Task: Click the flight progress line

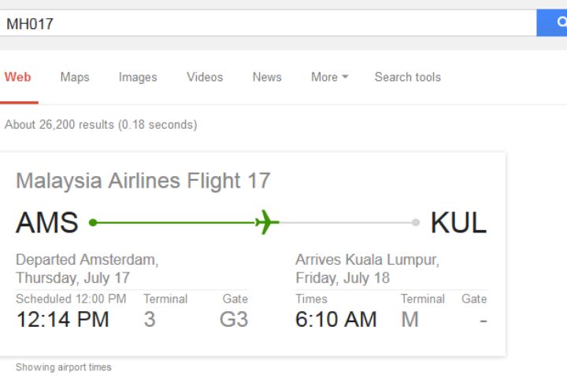Action: pos(254,222)
